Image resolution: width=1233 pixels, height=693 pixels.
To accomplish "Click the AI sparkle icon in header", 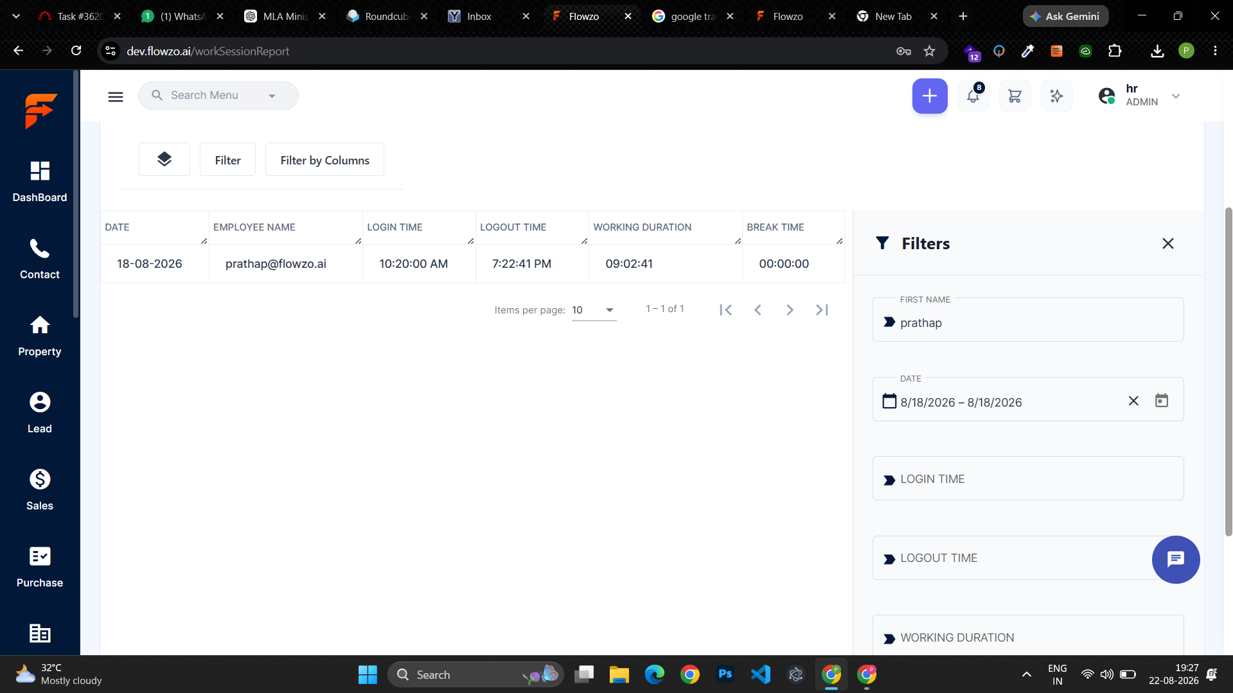I will click(x=1056, y=96).
